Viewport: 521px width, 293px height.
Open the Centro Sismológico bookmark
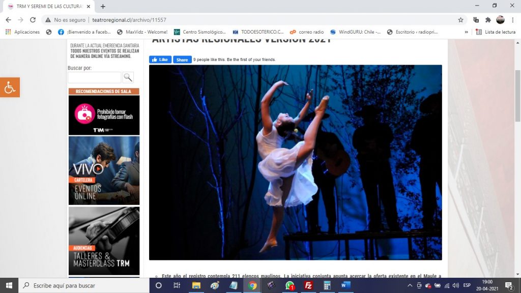click(x=200, y=32)
